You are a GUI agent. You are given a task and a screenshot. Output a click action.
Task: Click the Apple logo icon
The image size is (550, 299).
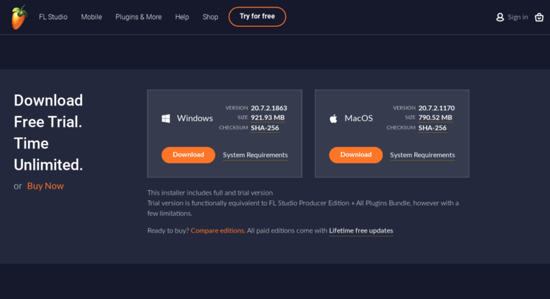point(333,118)
